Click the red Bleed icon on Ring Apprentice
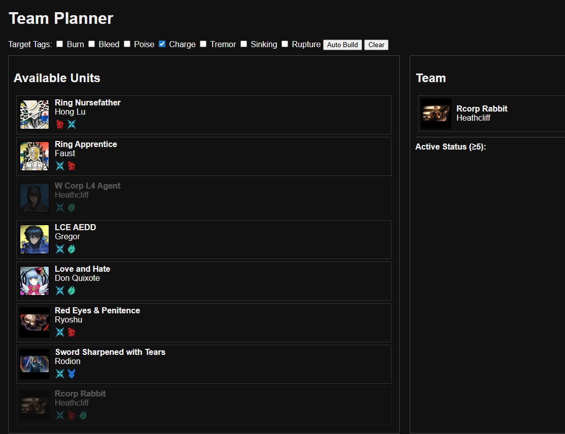The image size is (565, 434). [x=72, y=166]
